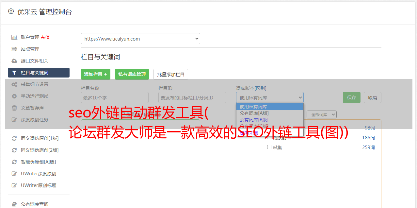Open the UWriter原创标题 menu item
417x208 pixels.
[x=39, y=185]
